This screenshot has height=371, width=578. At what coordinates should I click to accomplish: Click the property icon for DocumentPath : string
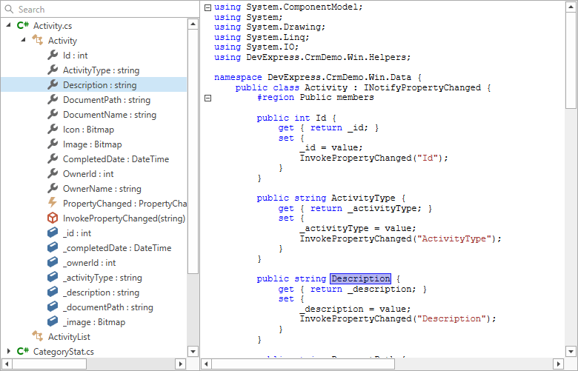pos(53,99)
